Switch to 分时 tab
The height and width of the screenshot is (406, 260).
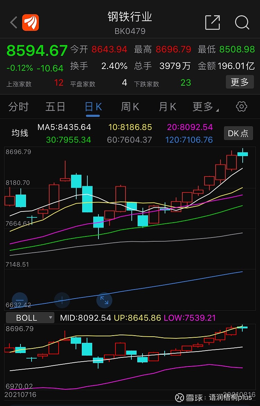[x=18, y=107]
